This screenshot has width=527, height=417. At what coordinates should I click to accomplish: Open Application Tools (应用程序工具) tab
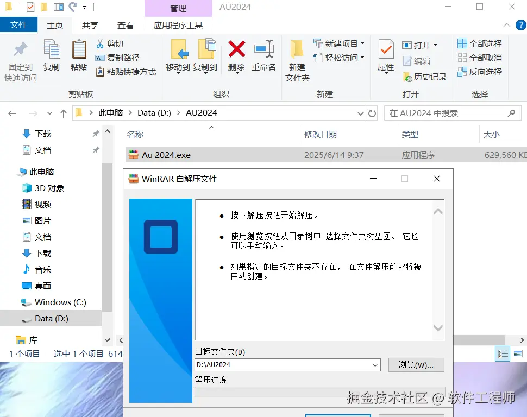point(178,25)
